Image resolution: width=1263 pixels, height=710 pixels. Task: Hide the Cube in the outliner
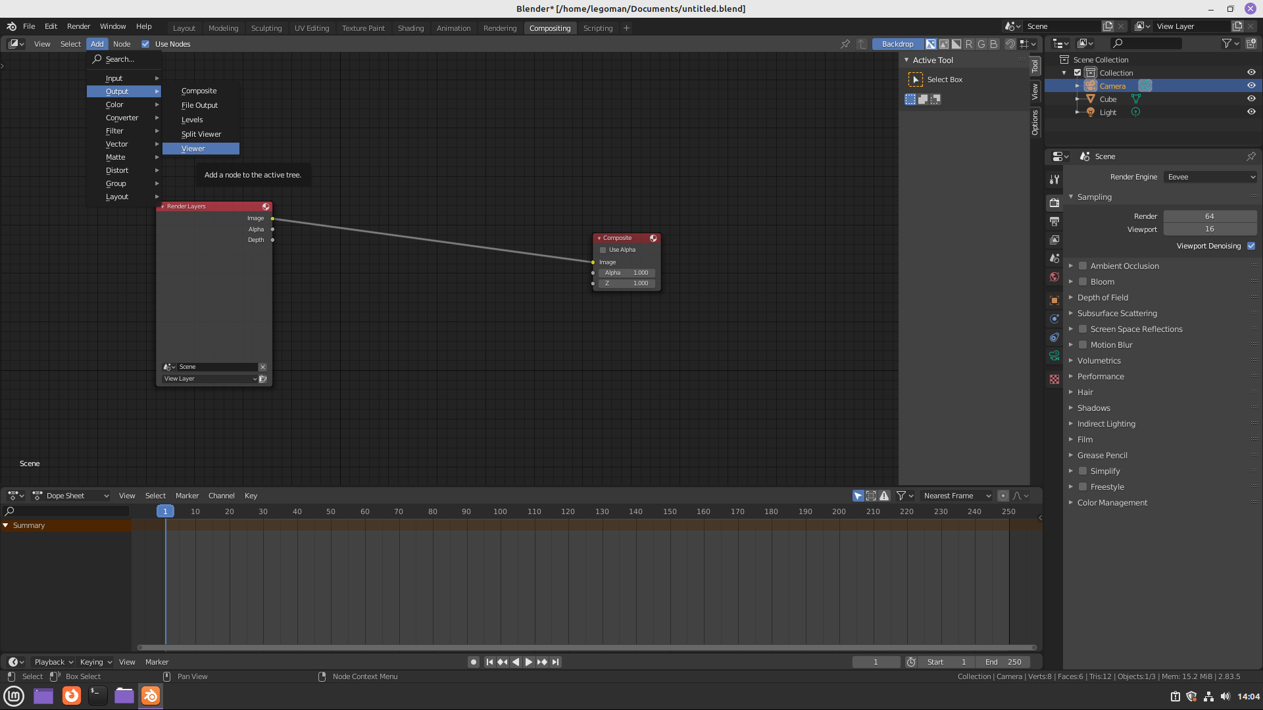[x=1251, y=99]
